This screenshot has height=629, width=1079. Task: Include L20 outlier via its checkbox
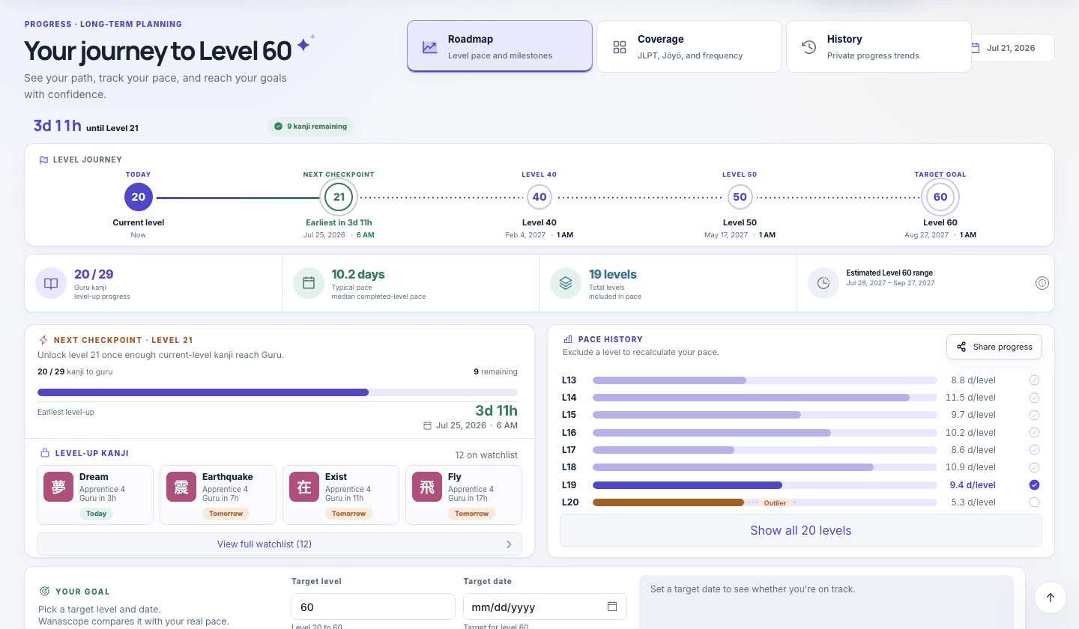1034,502
